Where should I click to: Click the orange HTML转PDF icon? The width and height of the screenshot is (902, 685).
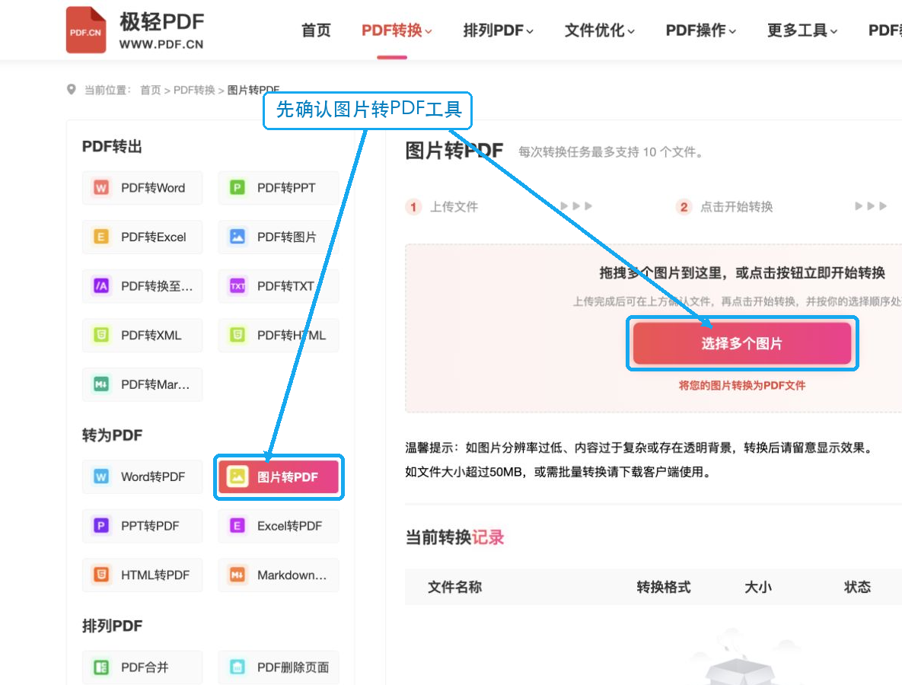101,575
